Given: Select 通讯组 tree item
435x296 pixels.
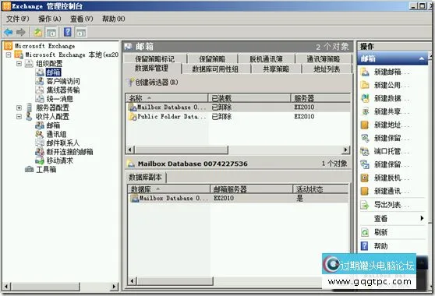Looking at the screenshot, I should point(56,134).
